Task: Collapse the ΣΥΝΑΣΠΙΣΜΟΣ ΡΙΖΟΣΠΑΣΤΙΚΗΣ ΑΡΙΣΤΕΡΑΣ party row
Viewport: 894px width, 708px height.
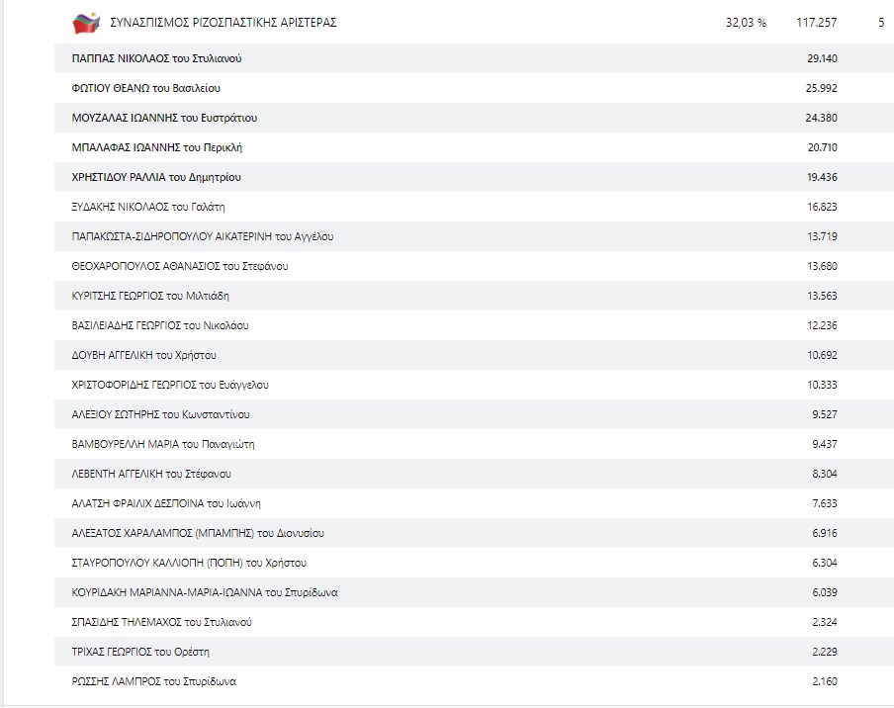Action: tap(221, 23)
